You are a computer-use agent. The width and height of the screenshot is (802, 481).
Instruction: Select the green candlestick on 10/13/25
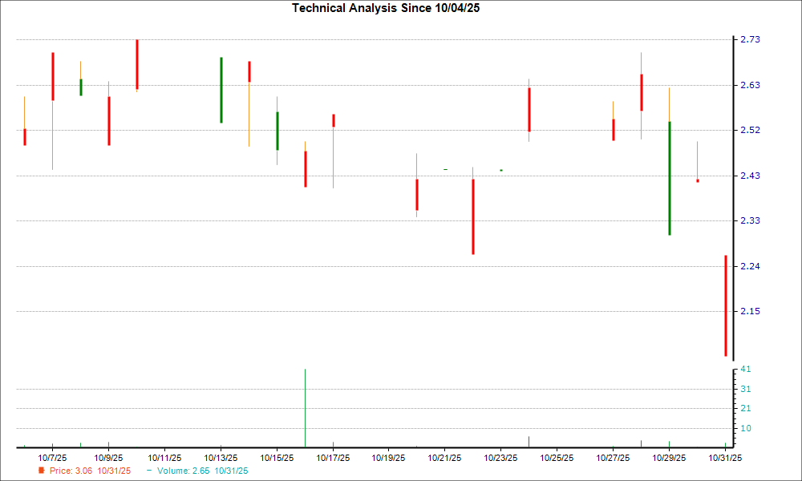click(x=222, y=88)
